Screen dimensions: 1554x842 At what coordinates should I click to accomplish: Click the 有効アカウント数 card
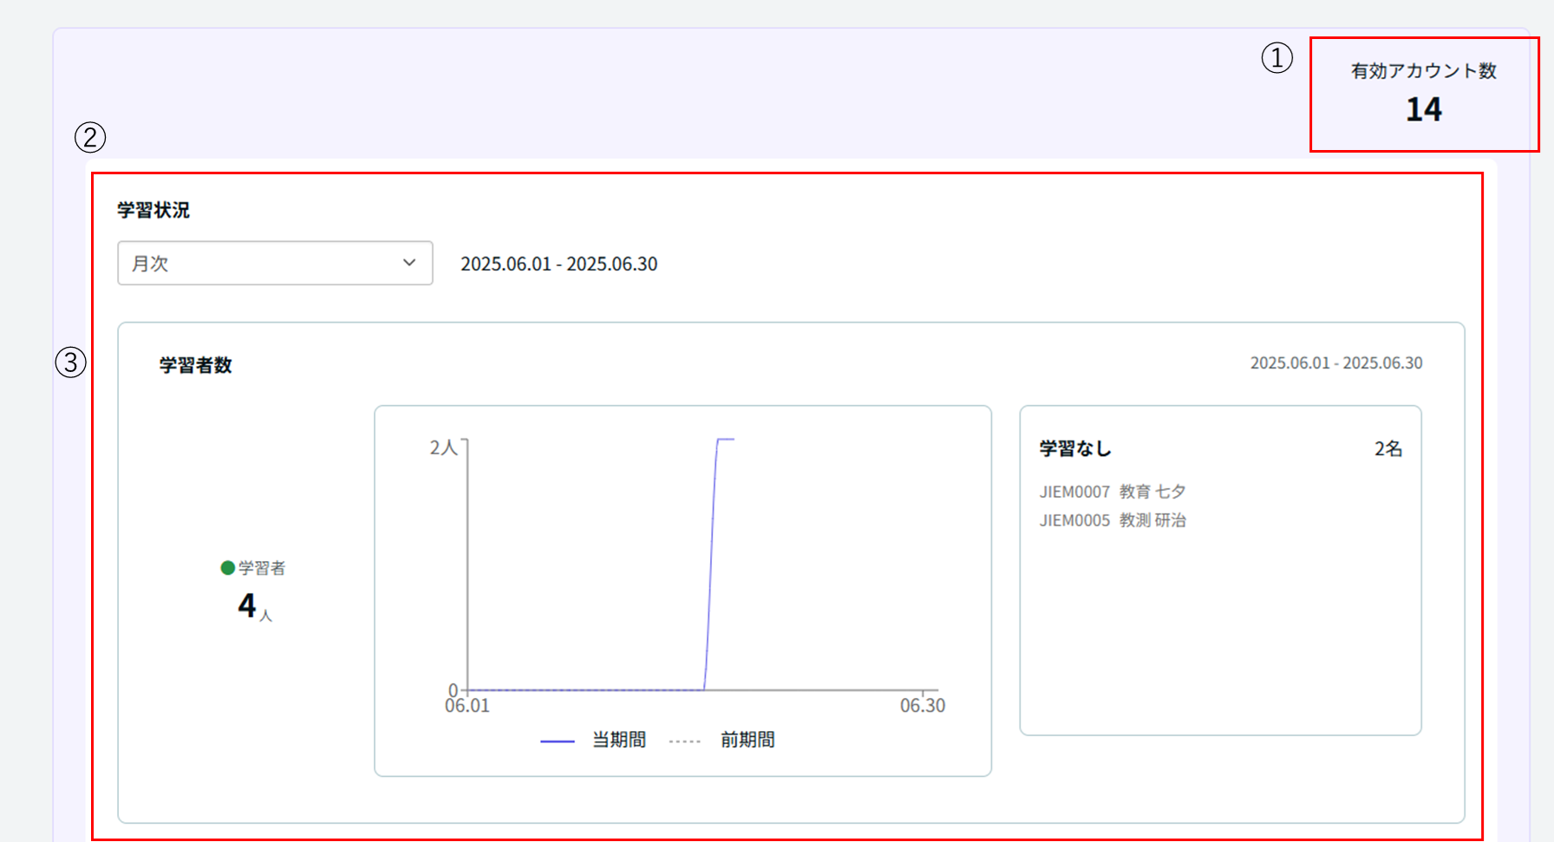coord(1423,95)
